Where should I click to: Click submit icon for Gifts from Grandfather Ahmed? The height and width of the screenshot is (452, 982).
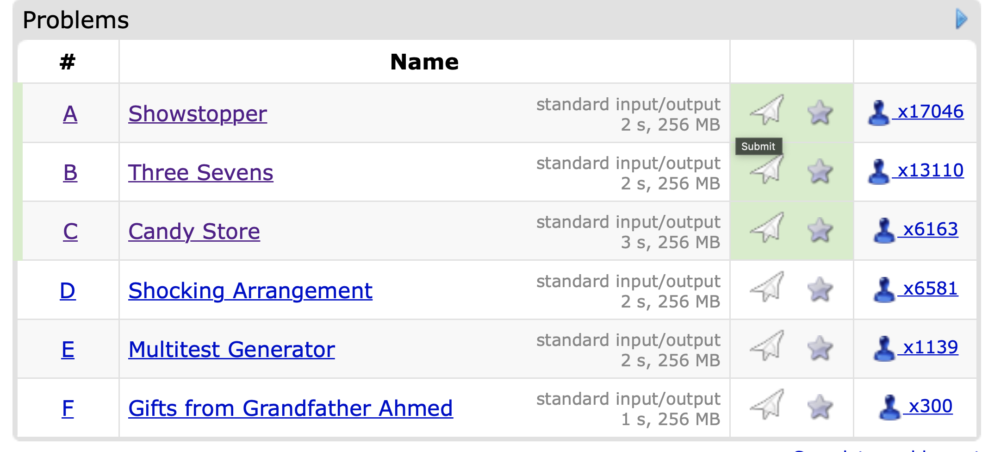point(767,405)
